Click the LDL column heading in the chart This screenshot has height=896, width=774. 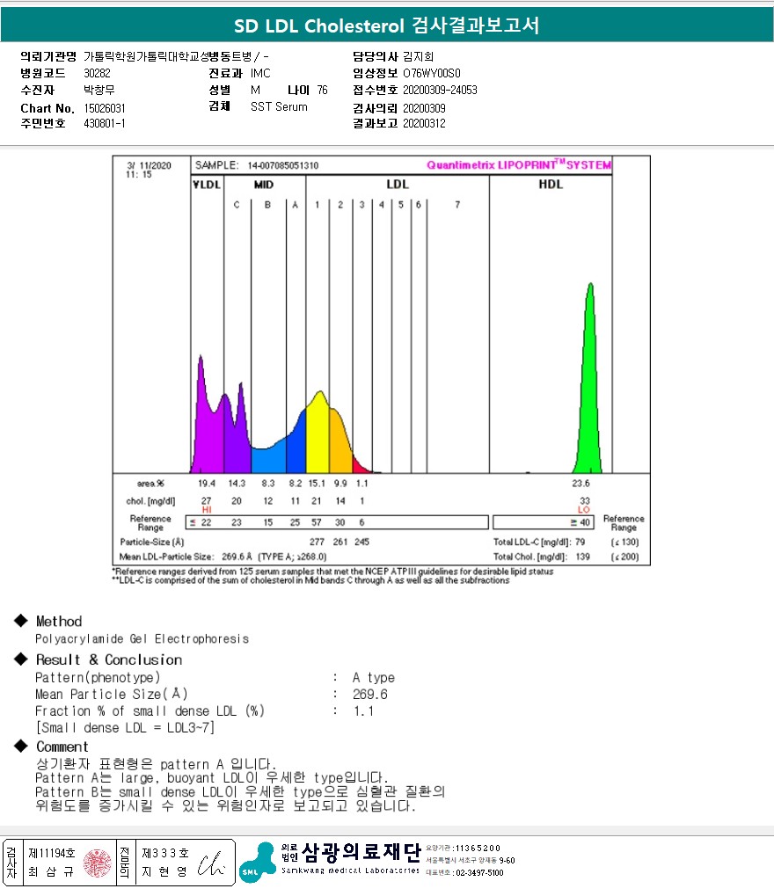click(398, 184)
